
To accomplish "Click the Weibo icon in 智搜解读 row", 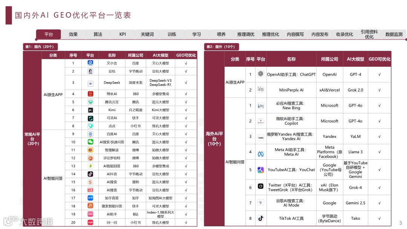I will (x=90, y=150).
